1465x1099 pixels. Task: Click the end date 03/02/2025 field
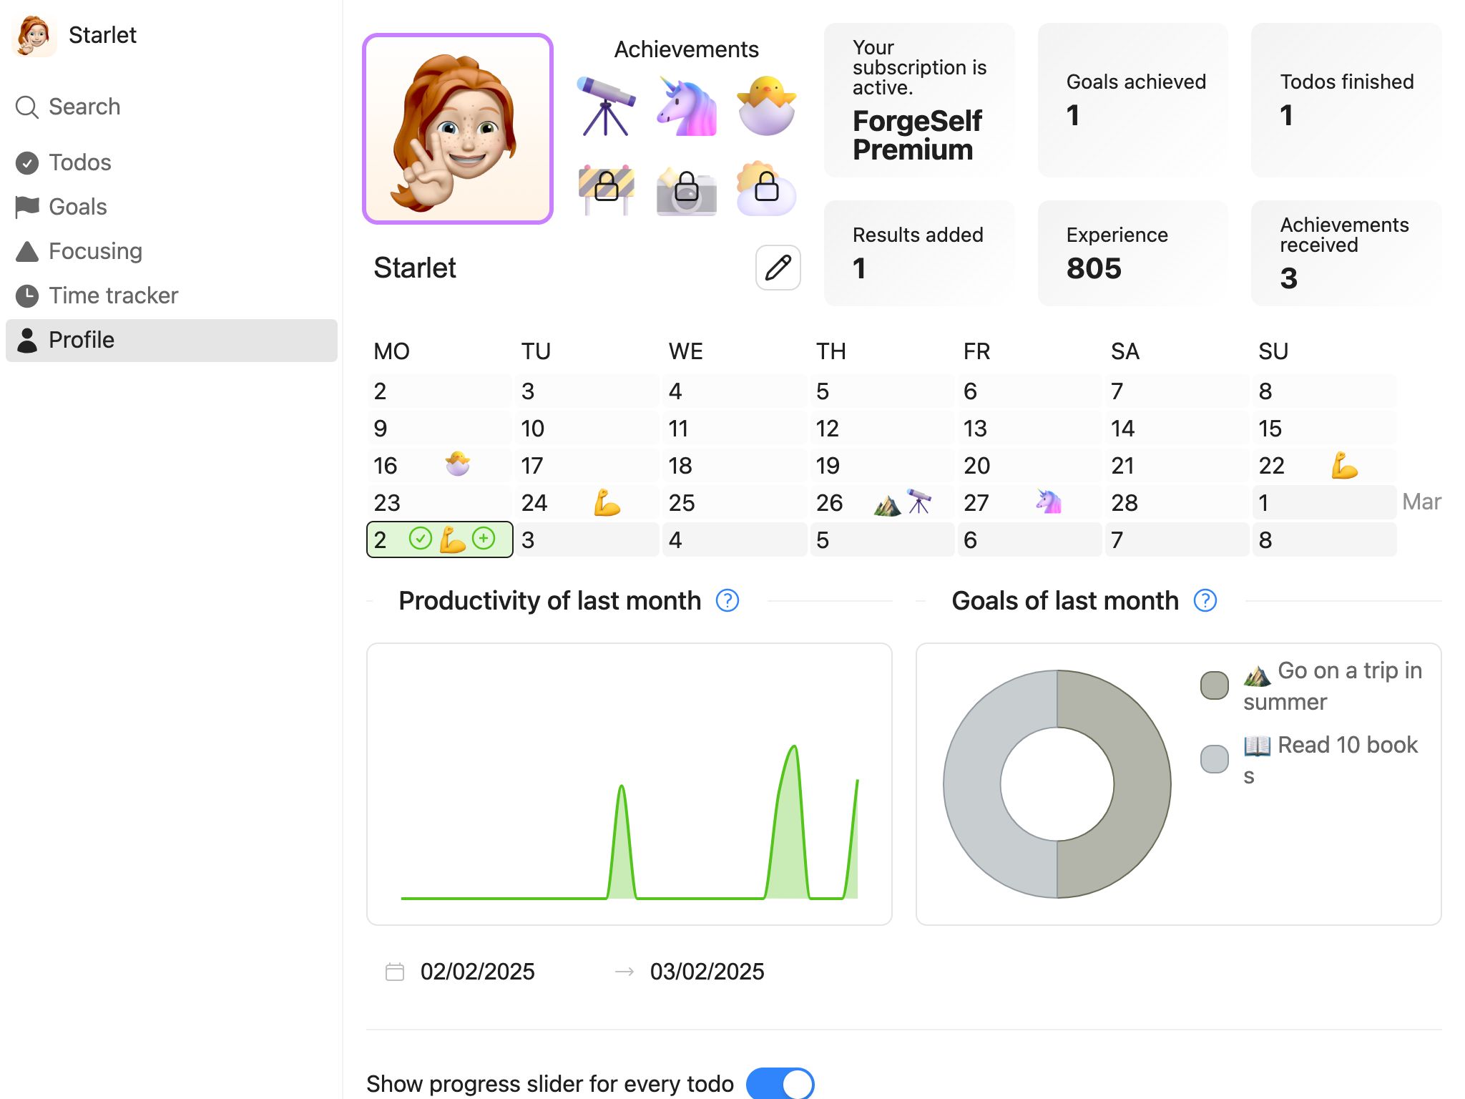coord(707,972)
